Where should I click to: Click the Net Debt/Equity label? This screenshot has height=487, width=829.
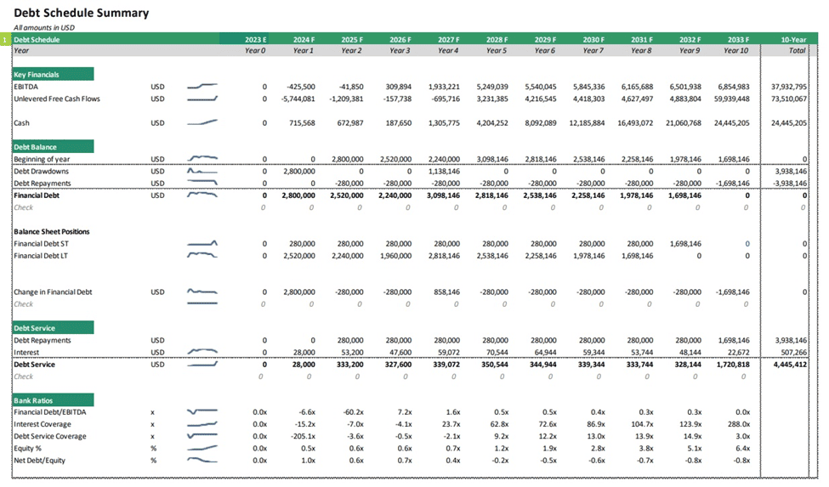39,461
